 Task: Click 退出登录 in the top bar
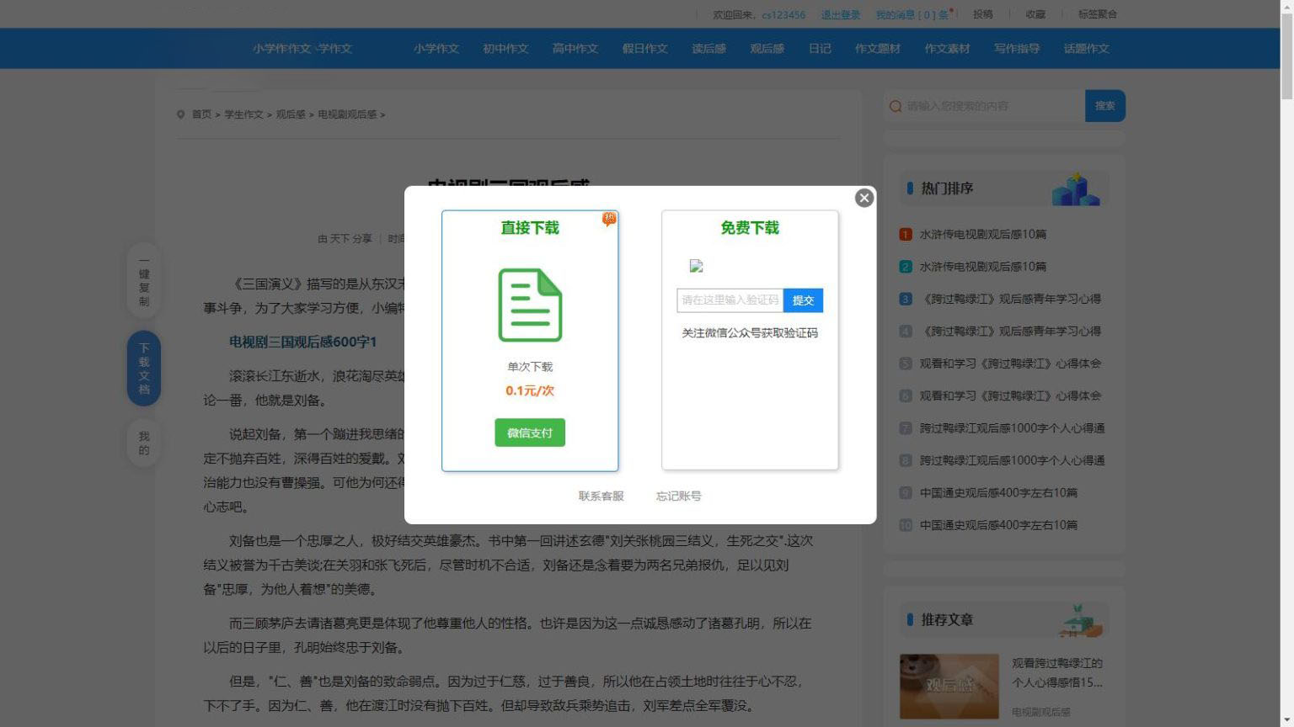click(840, 14)
